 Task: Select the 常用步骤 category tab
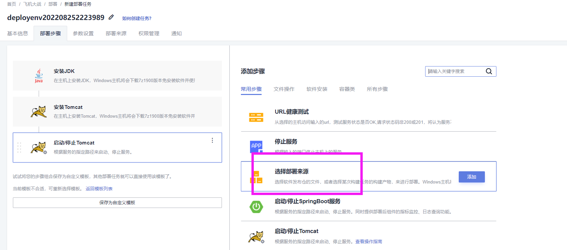[251, 89]
